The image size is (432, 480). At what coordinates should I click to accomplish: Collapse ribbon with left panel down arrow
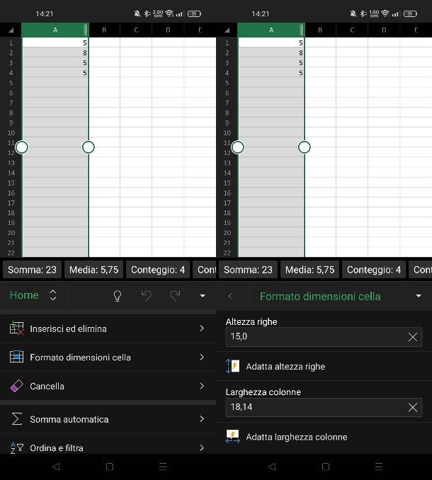(x=203, y=296)
